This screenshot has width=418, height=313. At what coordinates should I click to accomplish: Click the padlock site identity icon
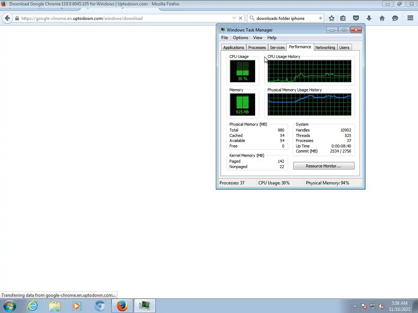pyautogui.click(x=17, y=18)
